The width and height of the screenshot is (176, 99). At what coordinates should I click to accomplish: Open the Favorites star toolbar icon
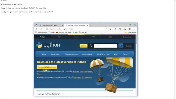116,29
